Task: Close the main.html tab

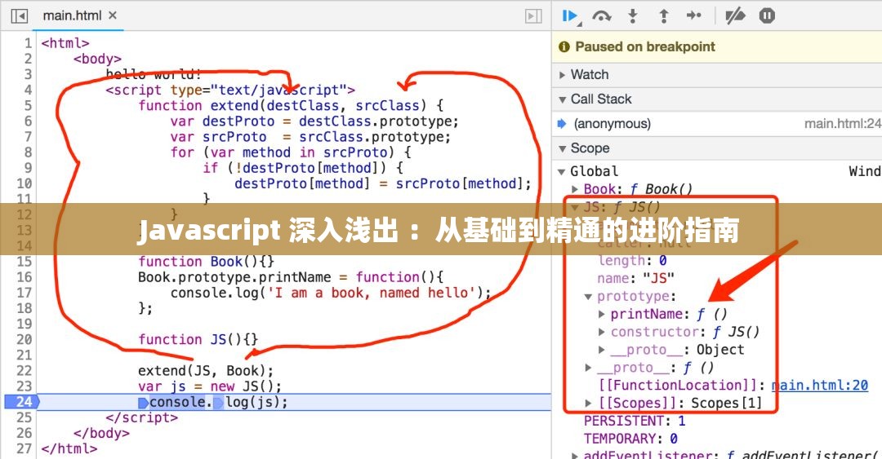Action: coord(113,15)
